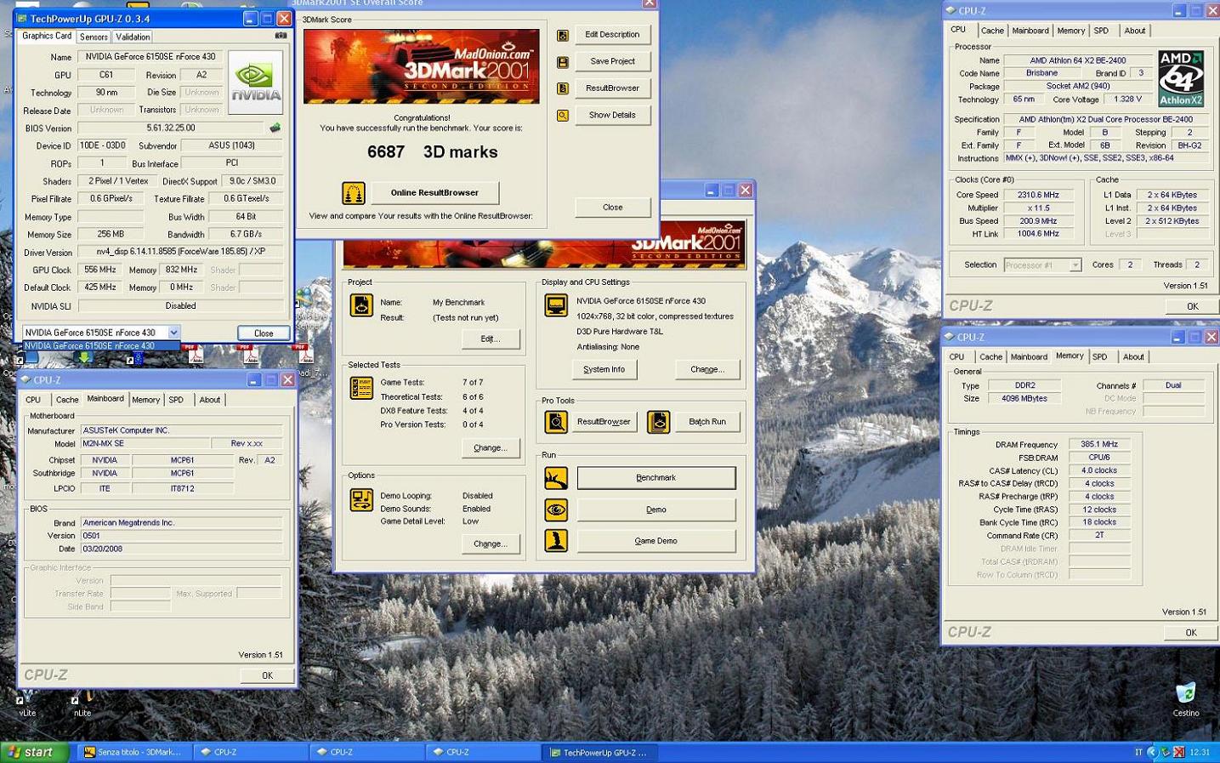Click the Show Details button
The width and height of the screenshot is (1220, 763).
pyautogui.click(x=612, y=115)
